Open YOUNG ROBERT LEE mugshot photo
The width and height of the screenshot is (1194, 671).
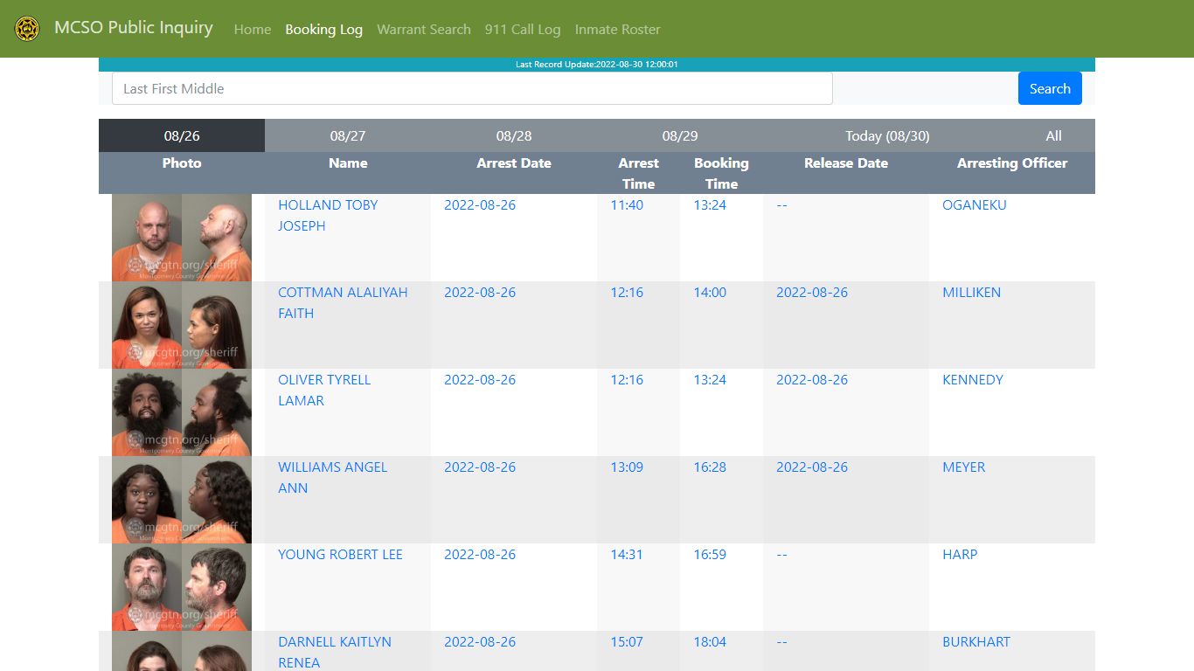(x=182, y=587)
